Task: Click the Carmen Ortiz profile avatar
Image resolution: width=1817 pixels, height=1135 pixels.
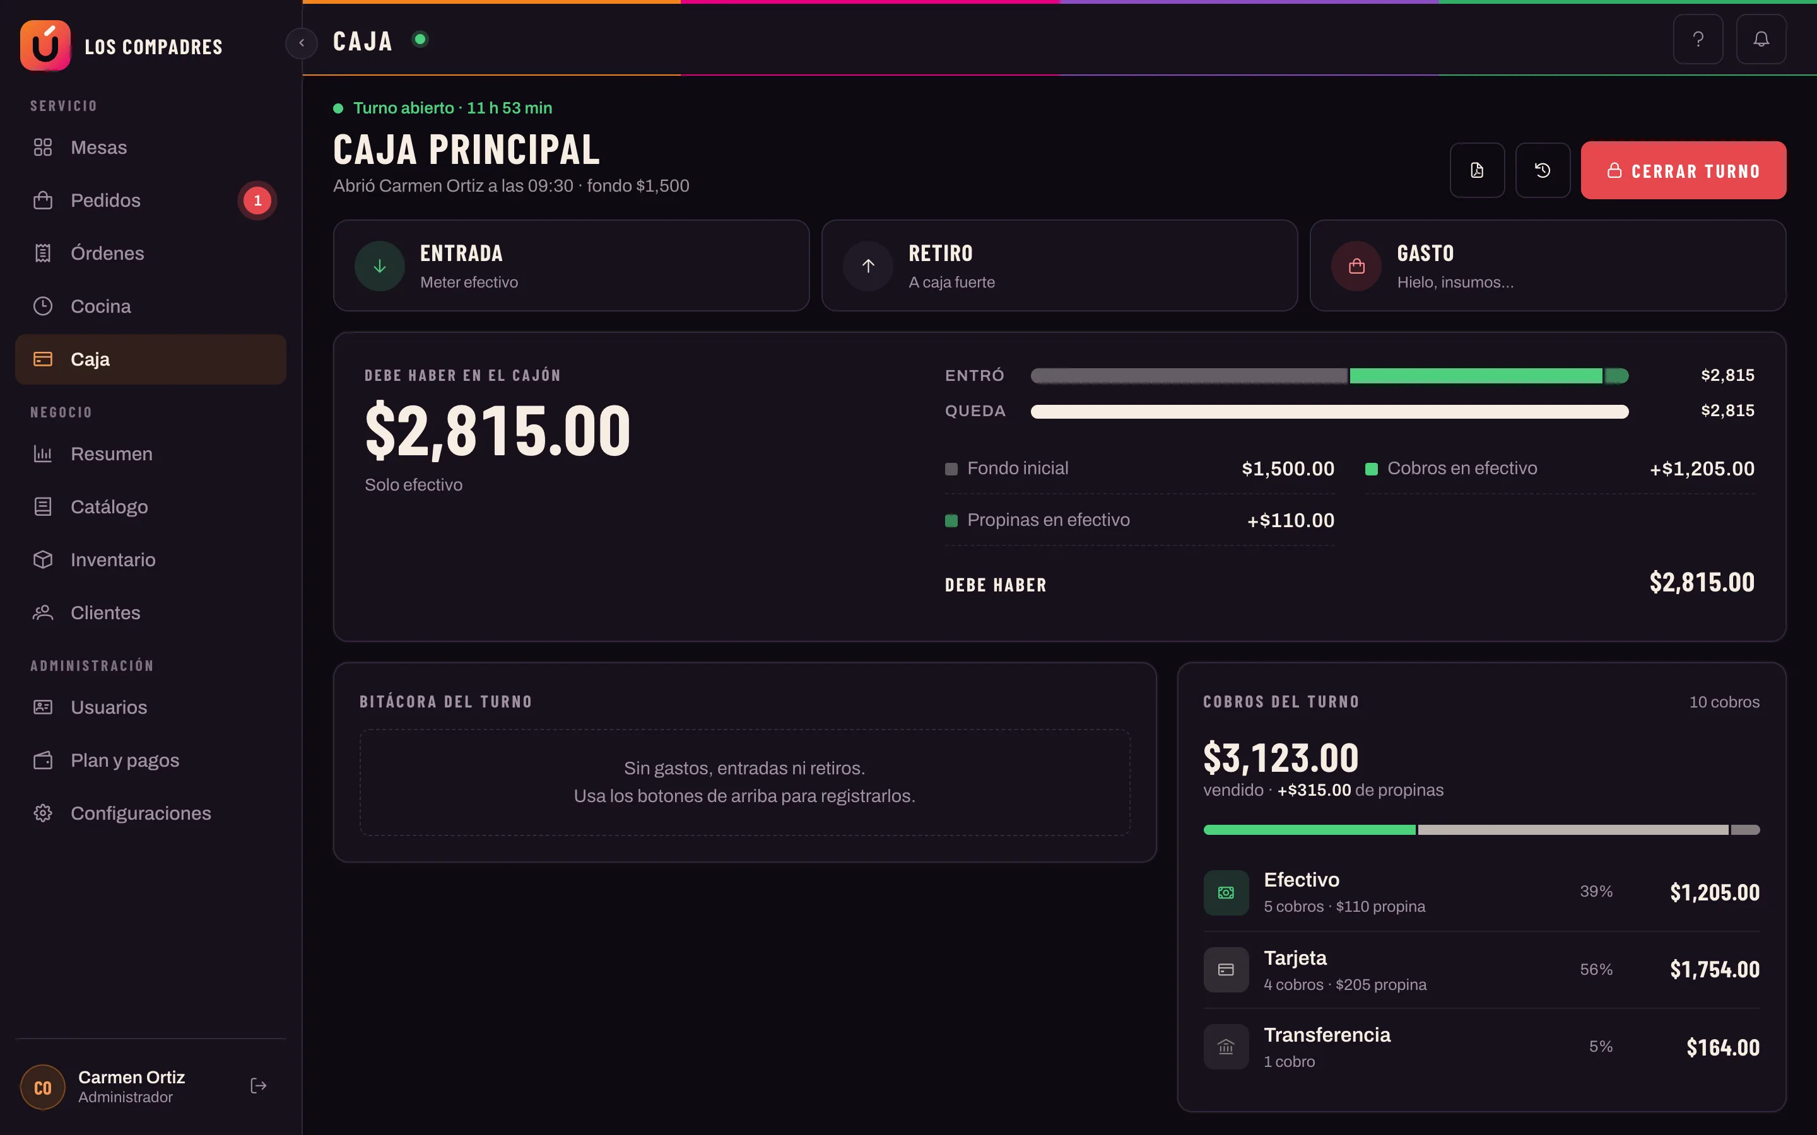Action: (x=43, y=1087)
